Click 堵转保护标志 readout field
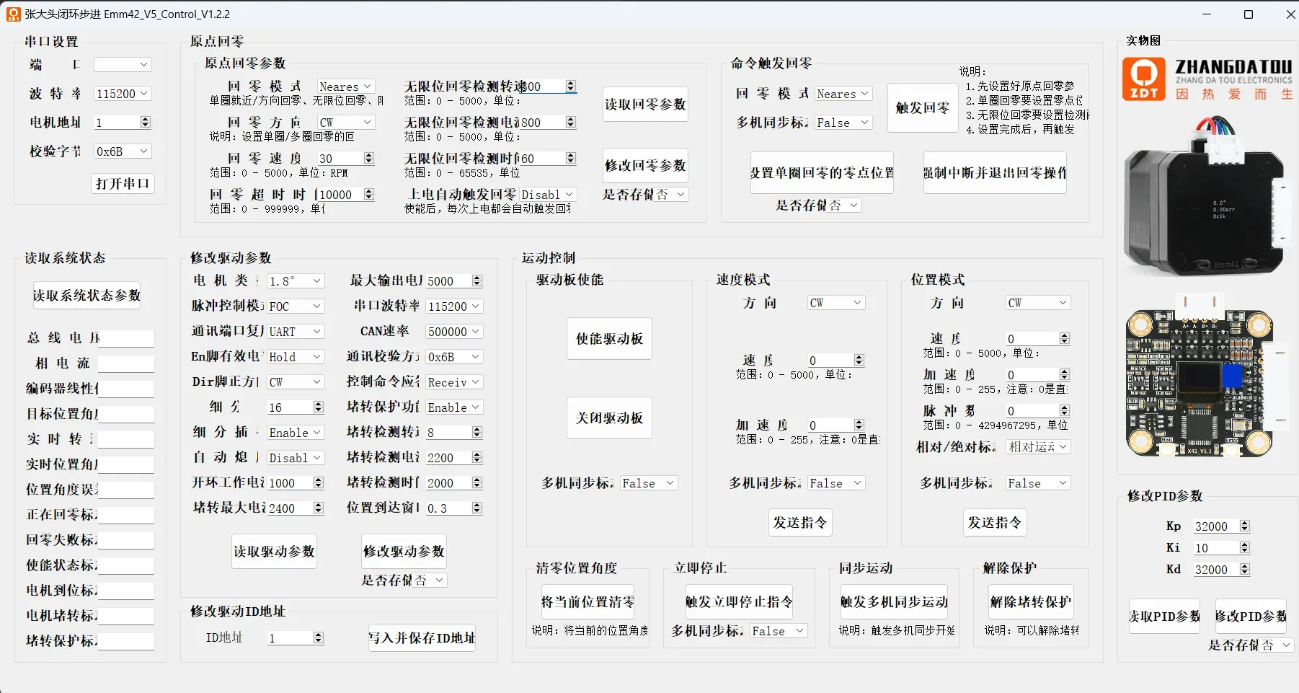The height and width of the screenshot is (693, 1299). (126, 641)
